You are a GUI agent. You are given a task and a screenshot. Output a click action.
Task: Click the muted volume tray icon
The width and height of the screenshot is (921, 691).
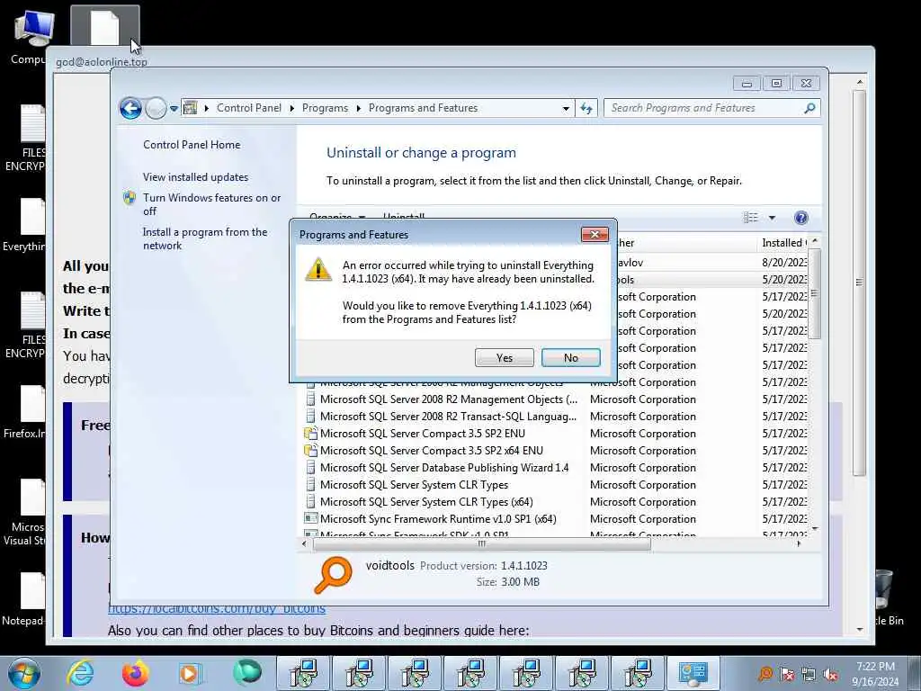830,674
